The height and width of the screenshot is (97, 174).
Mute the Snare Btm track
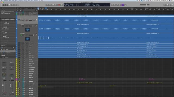click(23, 43)
